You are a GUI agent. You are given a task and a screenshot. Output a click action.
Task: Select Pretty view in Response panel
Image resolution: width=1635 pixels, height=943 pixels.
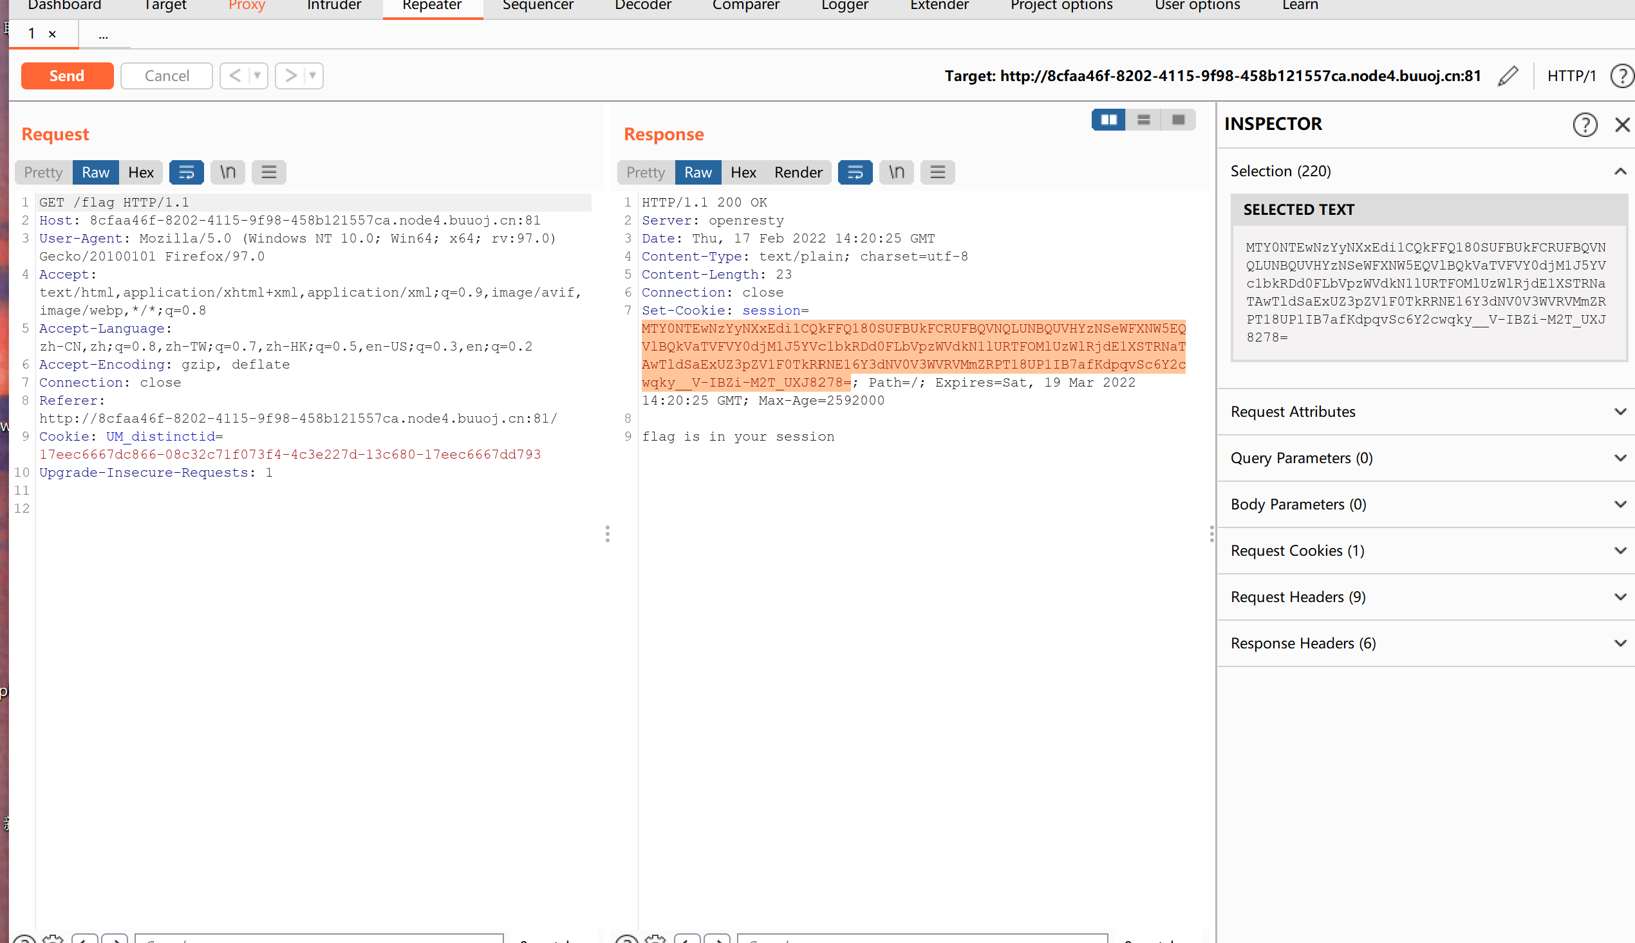pyautogui.click(x=646, y=172)
